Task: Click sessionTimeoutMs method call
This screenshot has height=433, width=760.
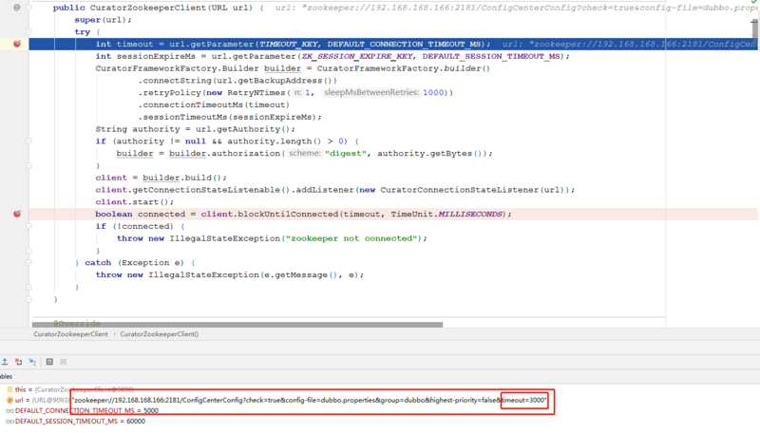Action: [x=185, y=117]
